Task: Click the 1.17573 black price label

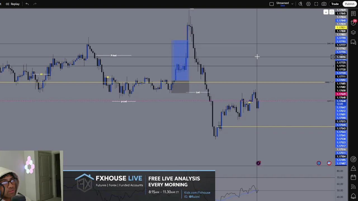Action: pos(341,121)
